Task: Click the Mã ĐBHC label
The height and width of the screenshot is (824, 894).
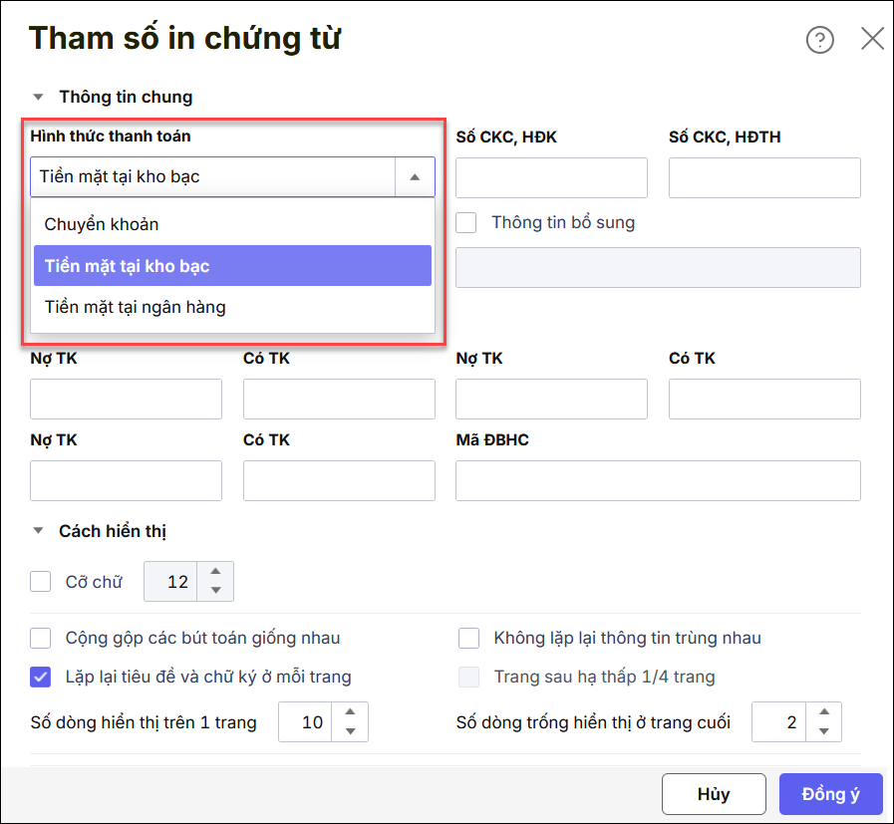Action: tap(492, 440)
